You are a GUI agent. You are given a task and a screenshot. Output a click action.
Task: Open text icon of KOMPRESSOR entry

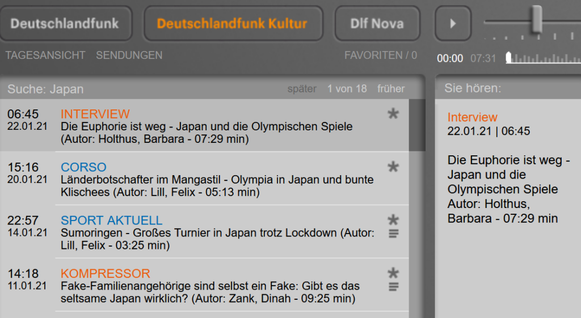tap(394, 286)
